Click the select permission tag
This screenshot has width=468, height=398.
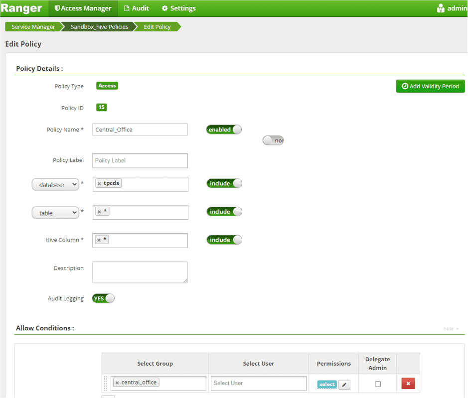point(327,384)
